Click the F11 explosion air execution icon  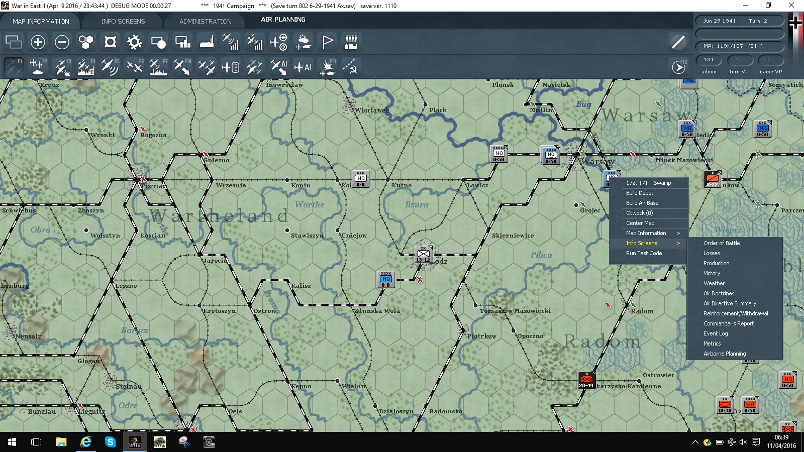click(327, 67)
